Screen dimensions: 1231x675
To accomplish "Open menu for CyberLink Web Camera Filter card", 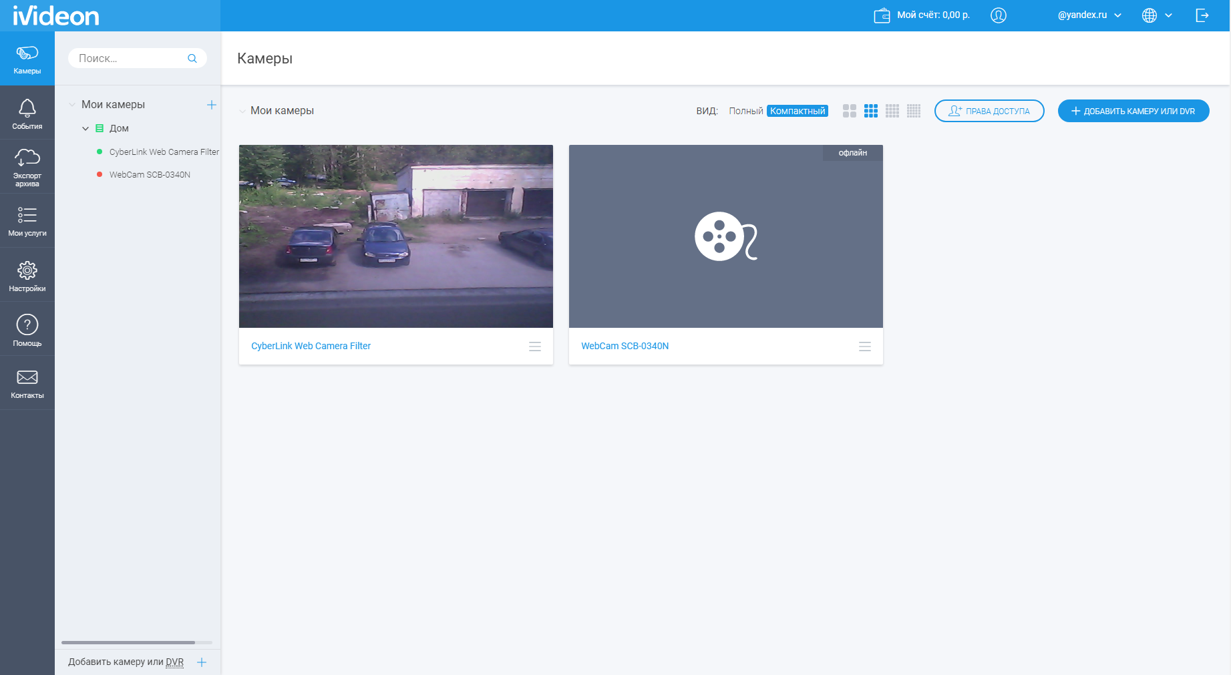I will (x=534, y=347).
